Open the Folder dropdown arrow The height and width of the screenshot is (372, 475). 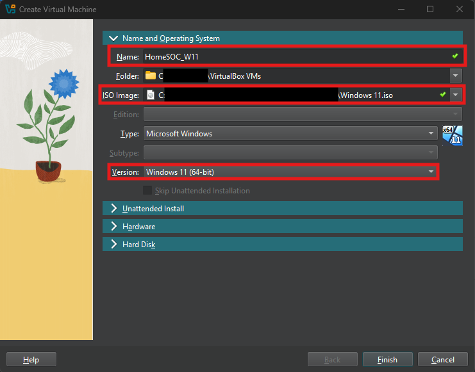click(x=456, y=76)
